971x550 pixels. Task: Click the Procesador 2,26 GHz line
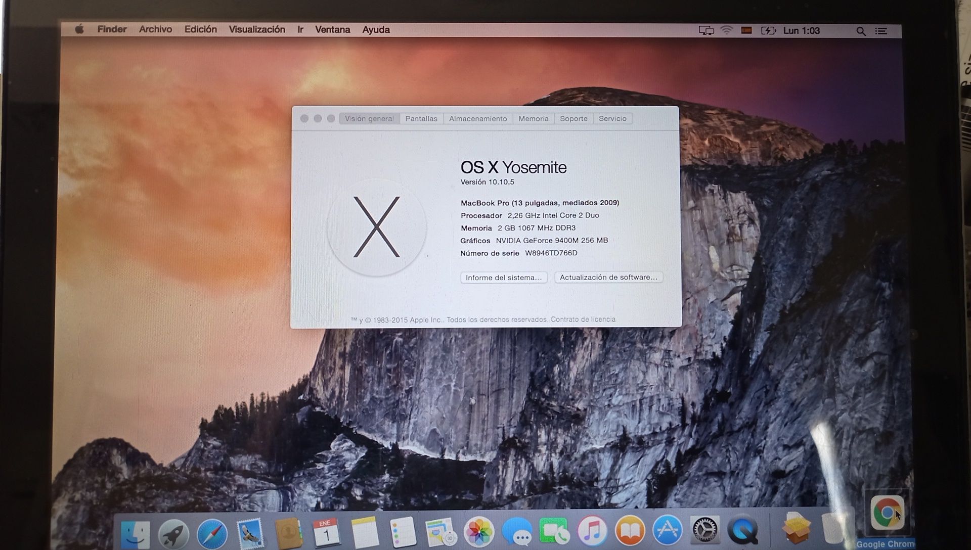tap(529, 215)
